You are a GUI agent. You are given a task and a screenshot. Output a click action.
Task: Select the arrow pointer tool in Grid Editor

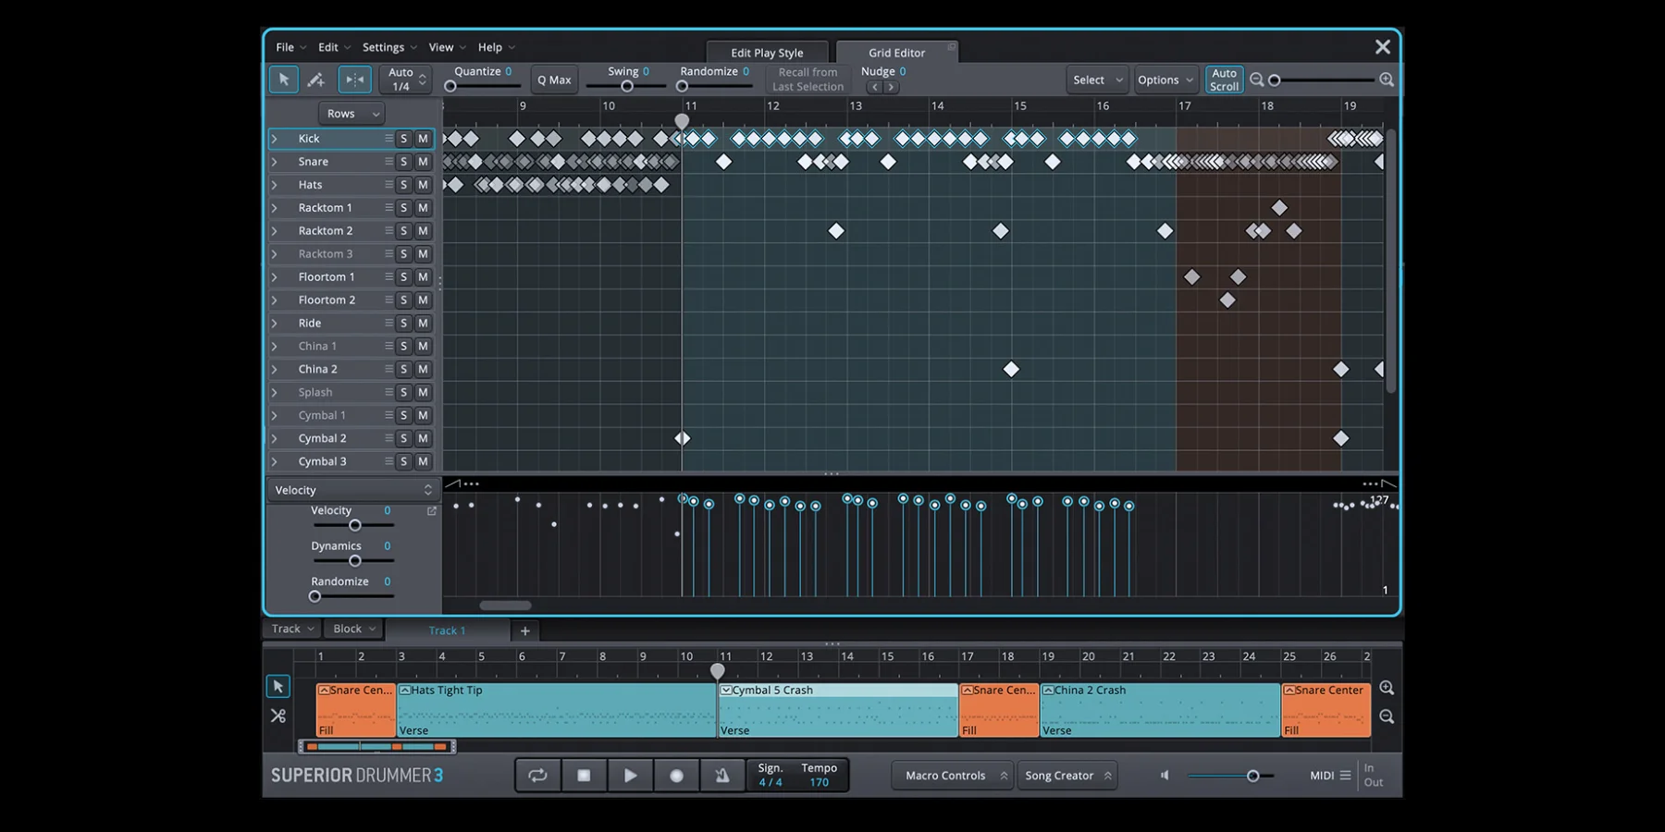[x=284, y=80]
